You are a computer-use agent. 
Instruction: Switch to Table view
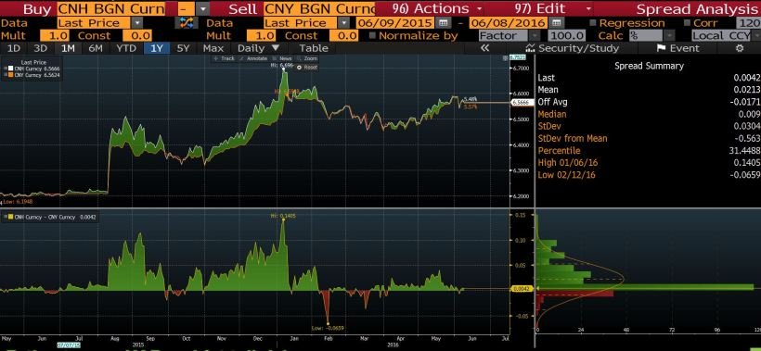pyautogui.click(x=314, y=48)
